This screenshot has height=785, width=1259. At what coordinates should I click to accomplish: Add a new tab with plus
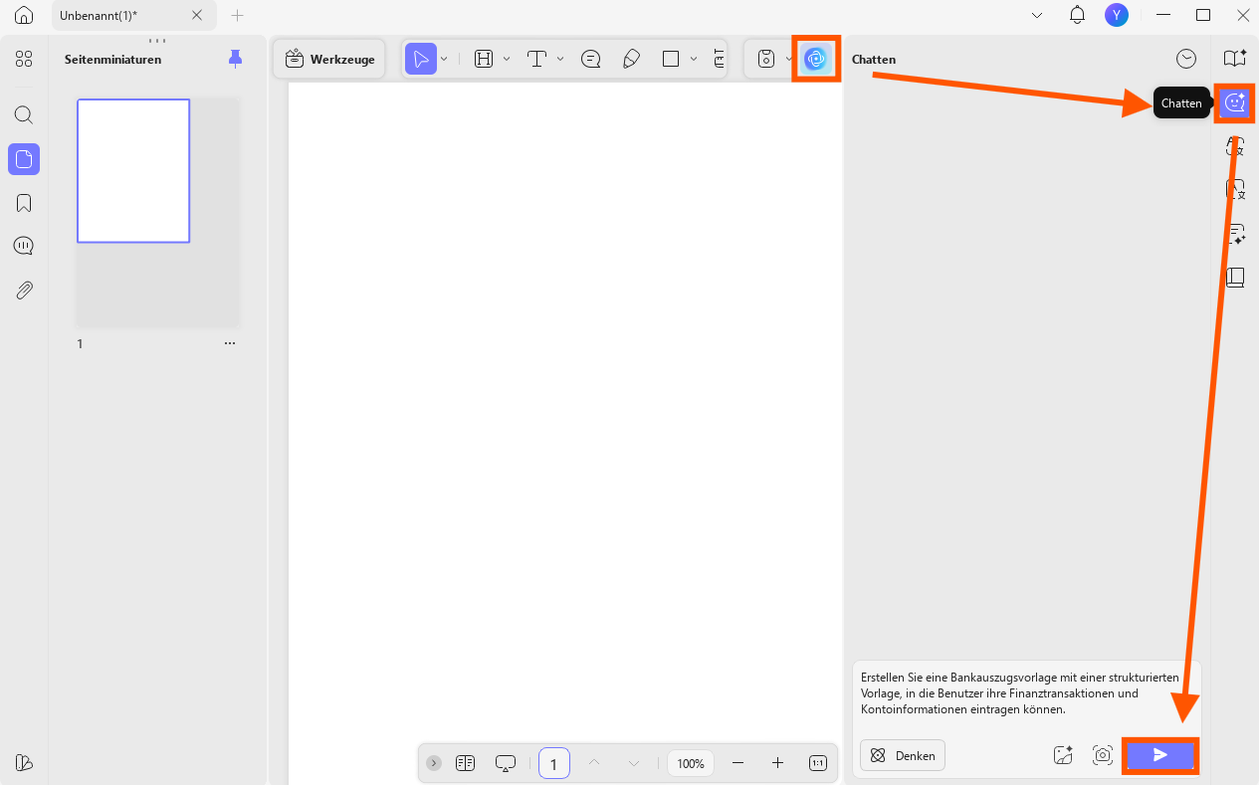click(237, 15)
